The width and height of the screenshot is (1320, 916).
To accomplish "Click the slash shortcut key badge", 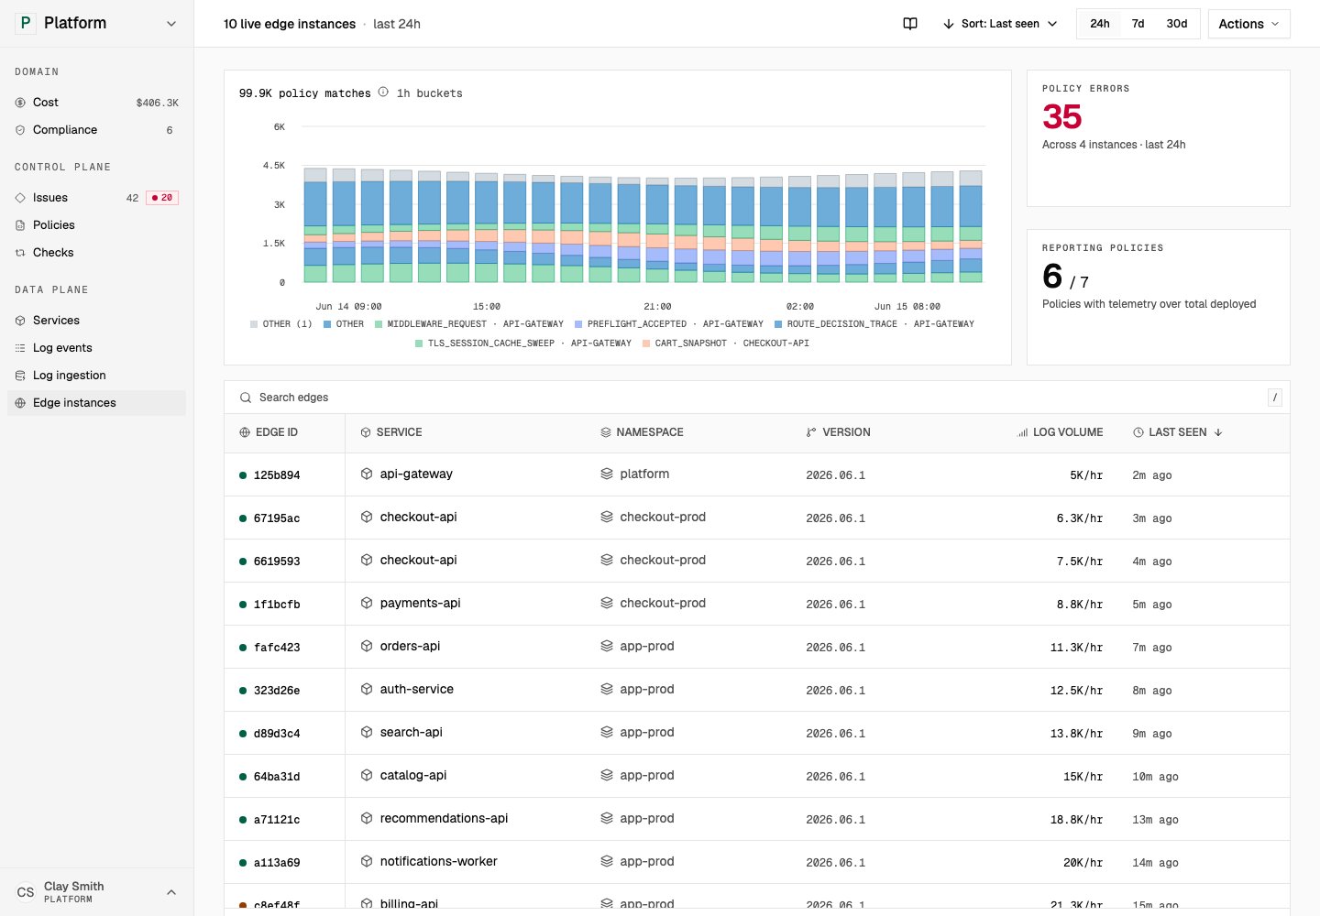I will pyautogui.click(x=1275, y=397).
